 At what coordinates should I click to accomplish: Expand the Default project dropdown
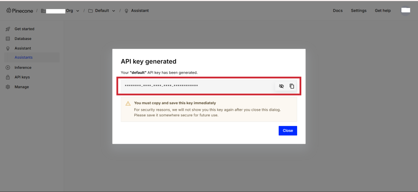point(114,11)
